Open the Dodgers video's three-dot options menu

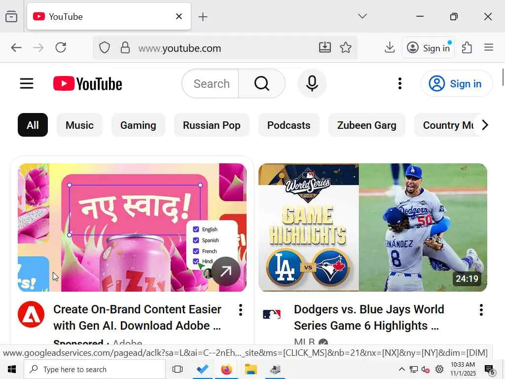[x=481, y=310]
